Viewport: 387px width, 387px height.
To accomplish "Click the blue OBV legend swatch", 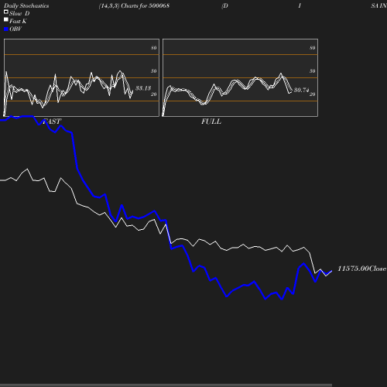I will [6, 29].
